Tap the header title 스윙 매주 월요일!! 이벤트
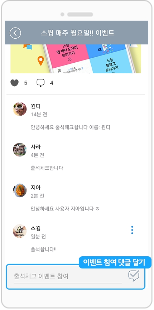The image size is (154, 310). click(78, 33)
